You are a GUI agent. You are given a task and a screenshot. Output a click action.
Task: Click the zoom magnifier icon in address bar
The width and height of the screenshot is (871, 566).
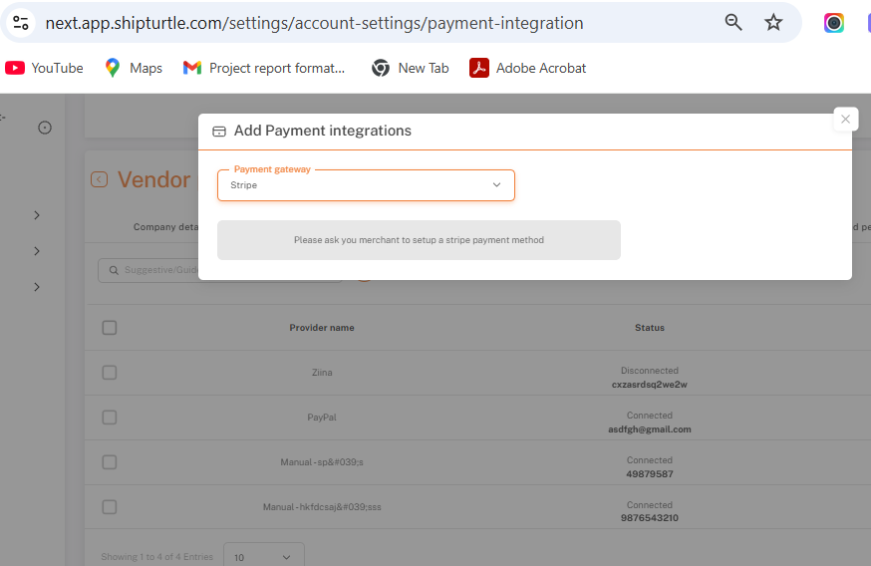point(733,22)
